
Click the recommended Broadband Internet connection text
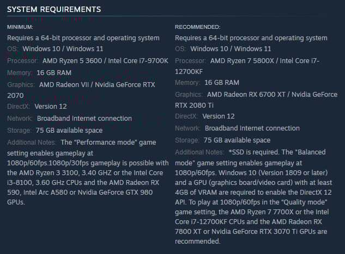pos(252,128)
